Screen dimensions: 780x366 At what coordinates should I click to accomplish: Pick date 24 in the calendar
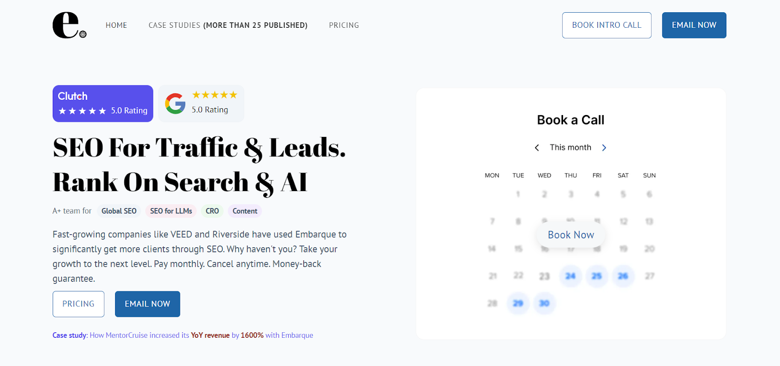570,276
